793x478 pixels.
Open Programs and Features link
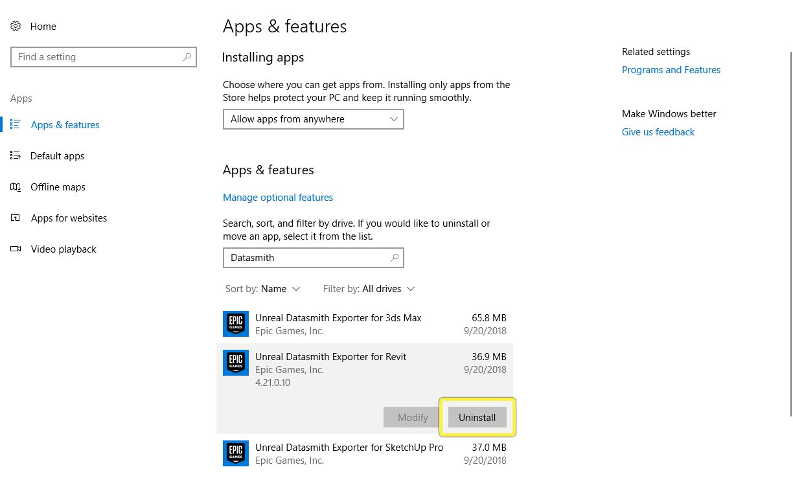click(x=671, y=69)
